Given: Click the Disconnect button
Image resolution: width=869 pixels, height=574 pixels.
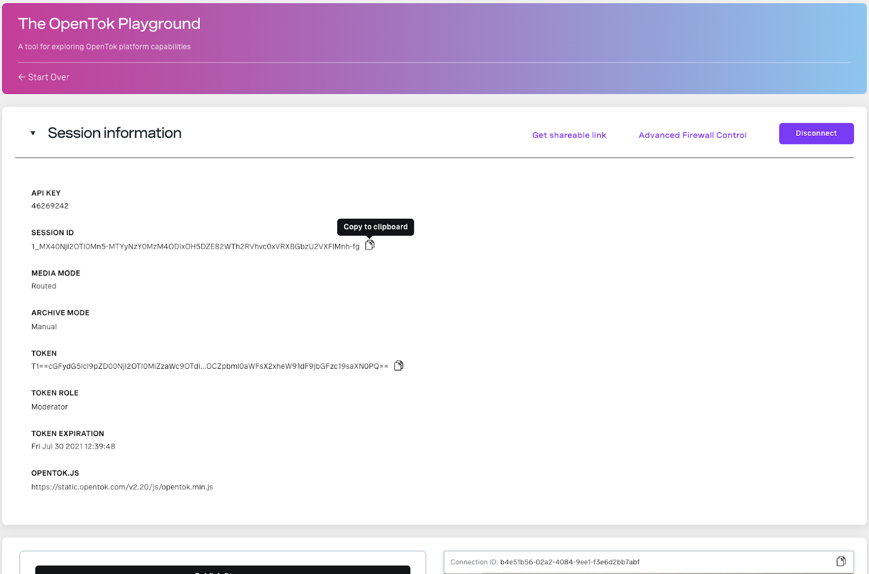Looking at the screenshot, I should click(816, 134).
